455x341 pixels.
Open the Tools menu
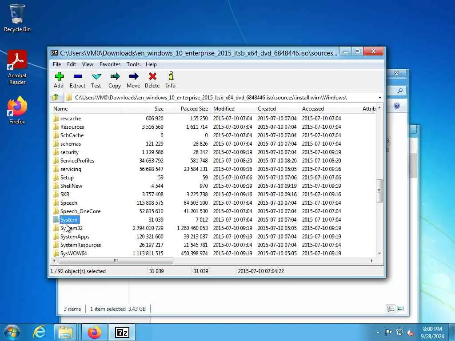click(133, 64)
